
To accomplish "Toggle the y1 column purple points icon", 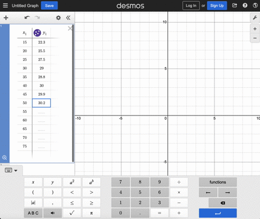I will click(37, 33).
